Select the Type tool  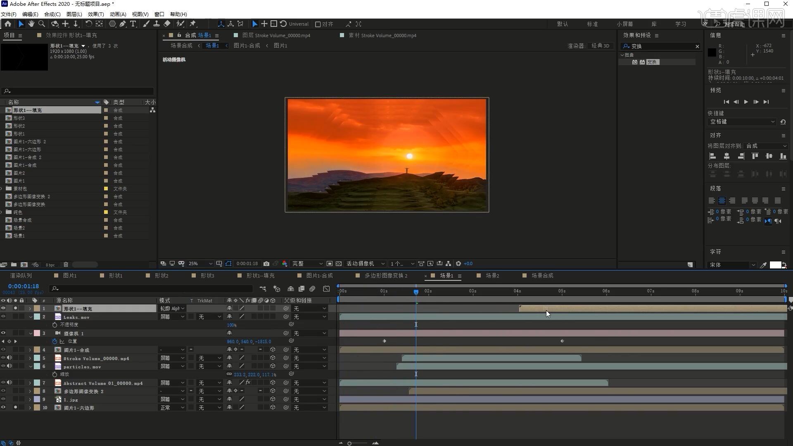click(x=133, y=24)
